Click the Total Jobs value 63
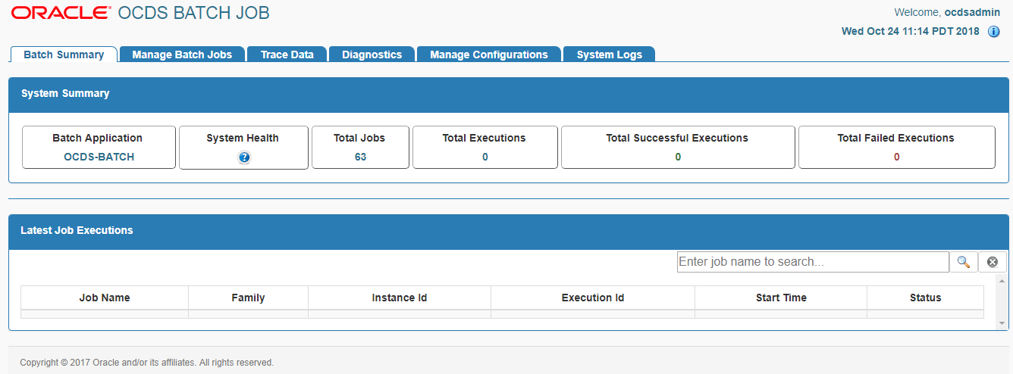This screenshot has height=374, width=1013. [x=360, y=157]
